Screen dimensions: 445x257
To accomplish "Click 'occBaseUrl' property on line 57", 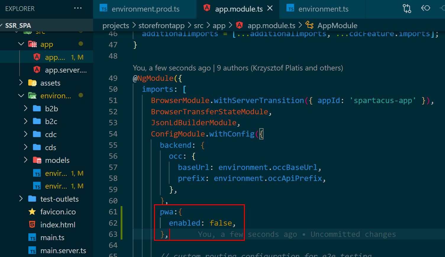I will click(295, 167).
